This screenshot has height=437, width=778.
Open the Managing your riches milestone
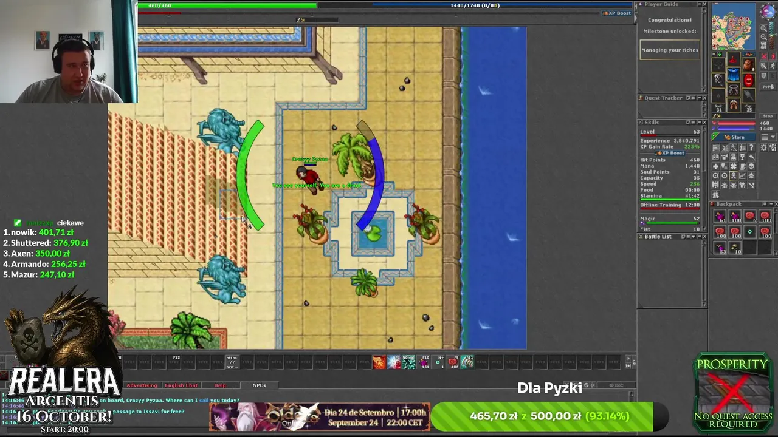click(670, 50)
